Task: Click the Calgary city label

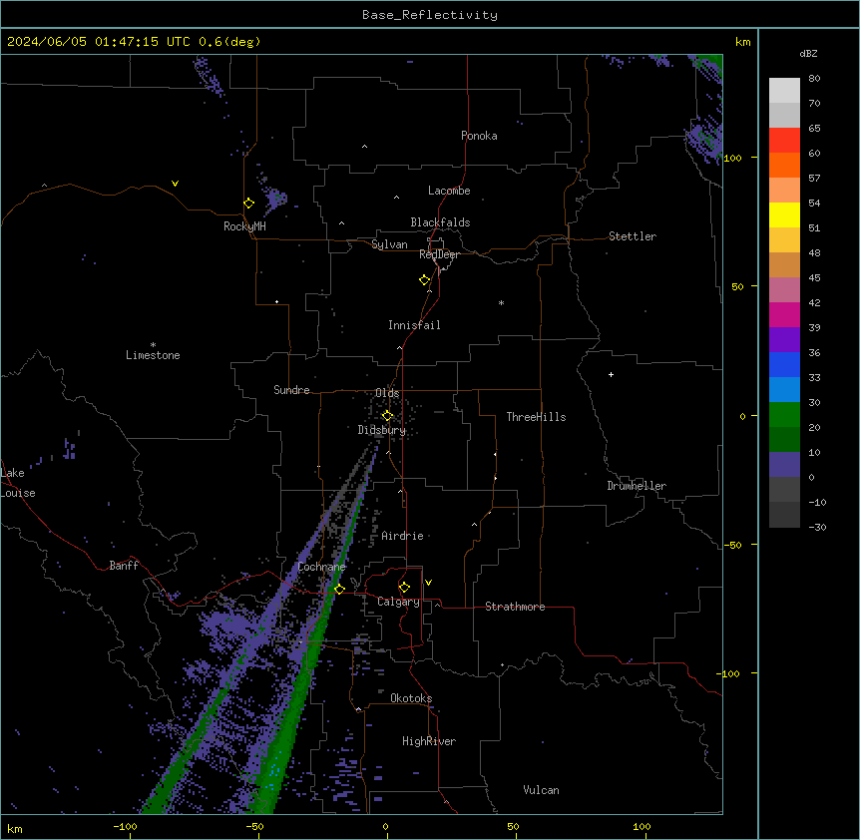Action: tap(399, 602)
